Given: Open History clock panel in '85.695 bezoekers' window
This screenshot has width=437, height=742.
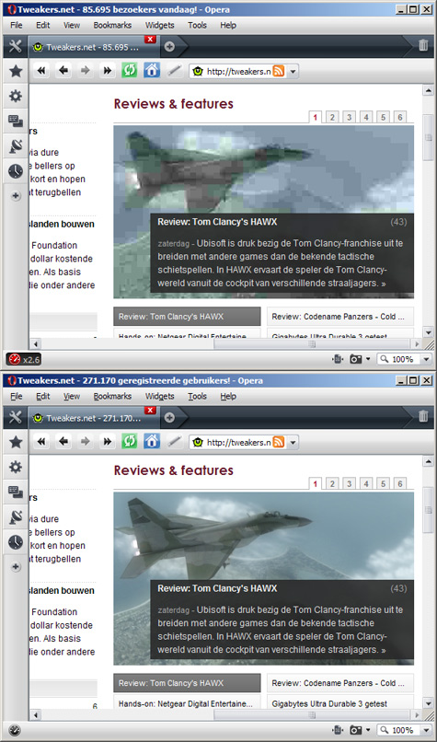Looking at the screenshot, I should pos(16,171).
